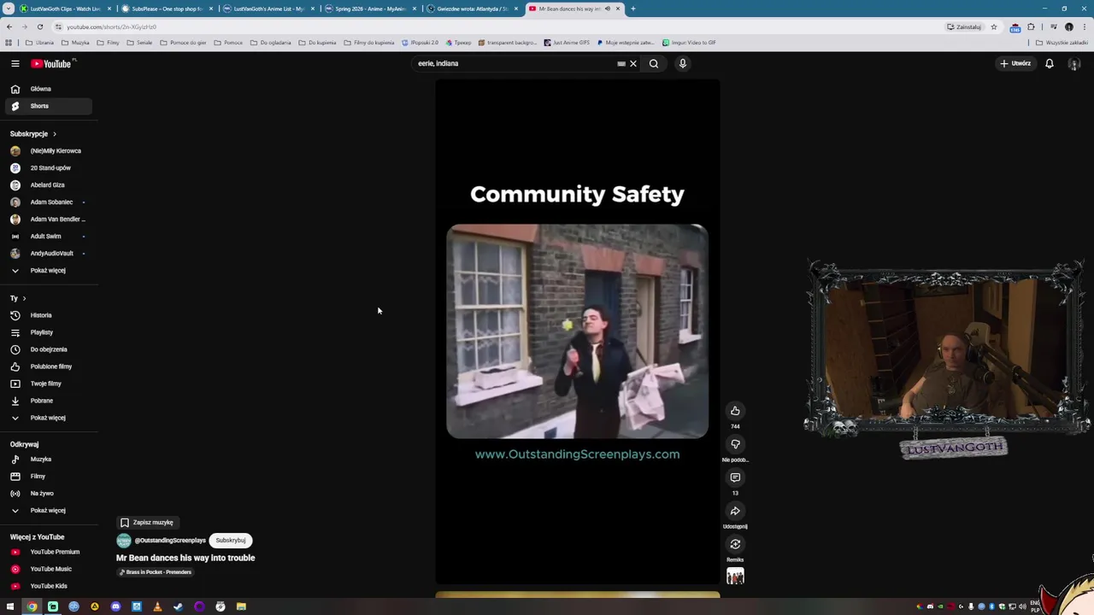Open Muzyka under Odkrywaj
Screen dimensions: 1094x615
(x=49, y=459)
